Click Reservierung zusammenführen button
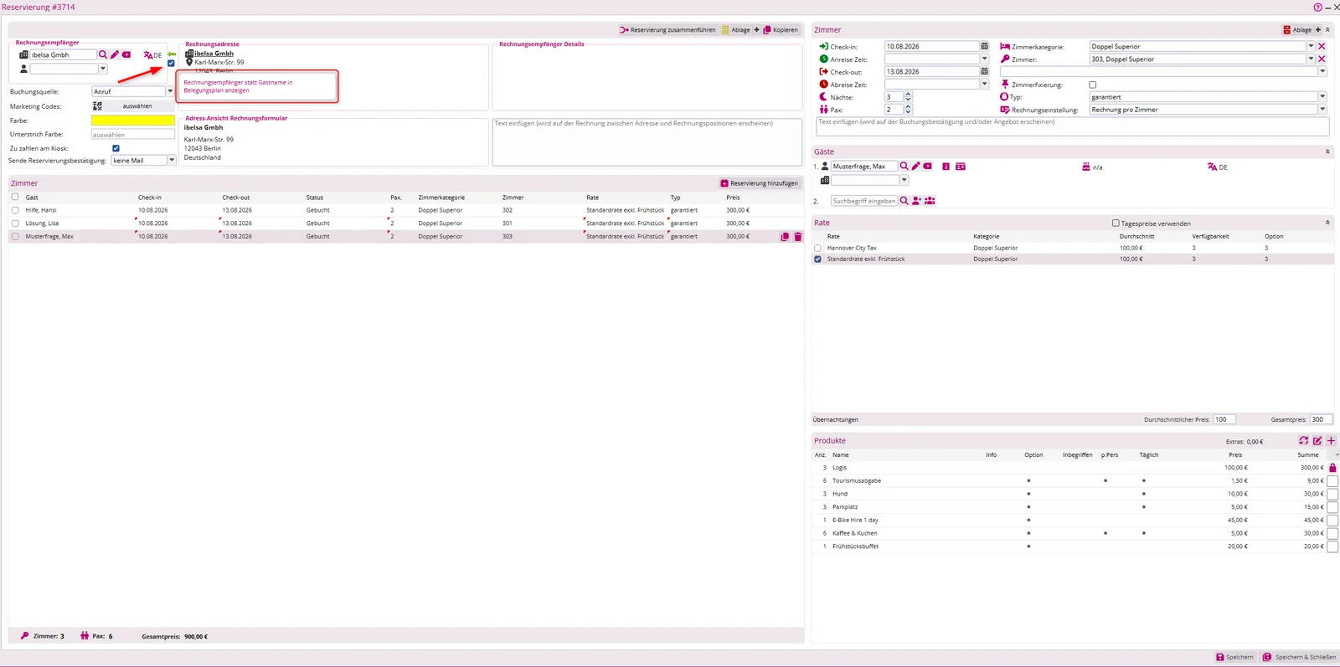Viewport: 1340px width, 667px height. coord(667,30)
